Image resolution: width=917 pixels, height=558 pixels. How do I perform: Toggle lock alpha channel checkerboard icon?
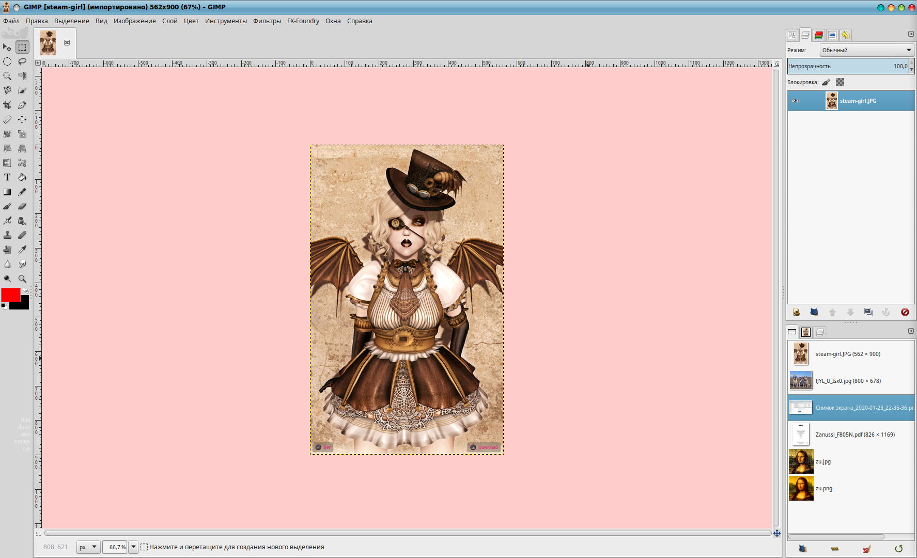click(840, 82)
